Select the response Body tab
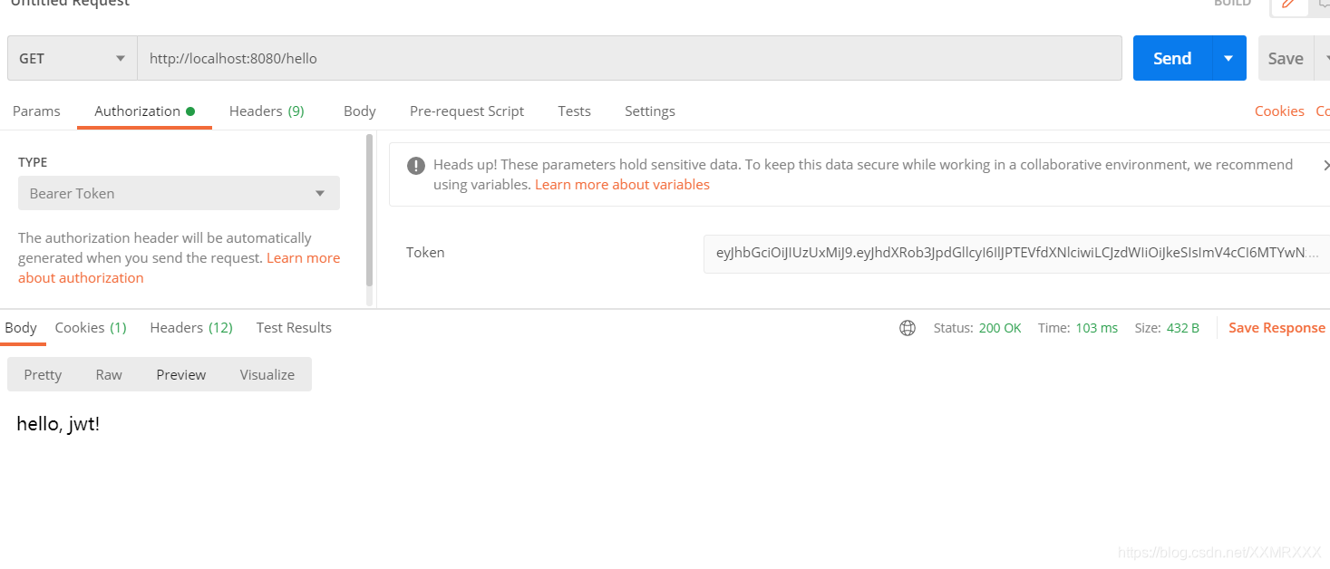This screenshot has height=569, width=1330. 21,327
